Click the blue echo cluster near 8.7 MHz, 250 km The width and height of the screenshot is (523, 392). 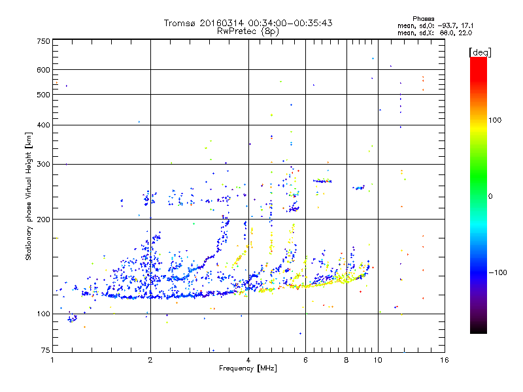point(358,188)
